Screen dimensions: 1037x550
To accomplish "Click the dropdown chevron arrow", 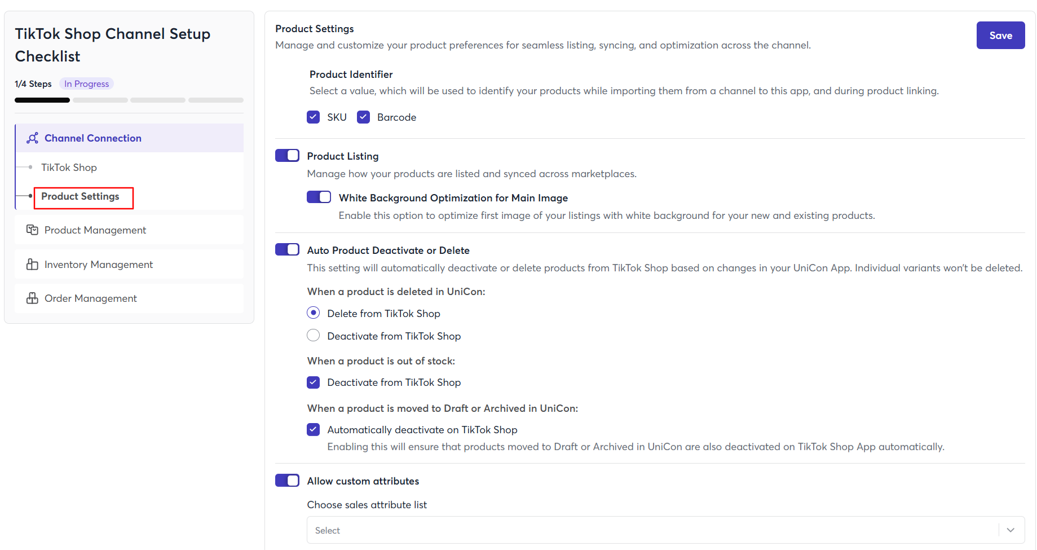I will pyautogui.click(x=1010, y=530).
